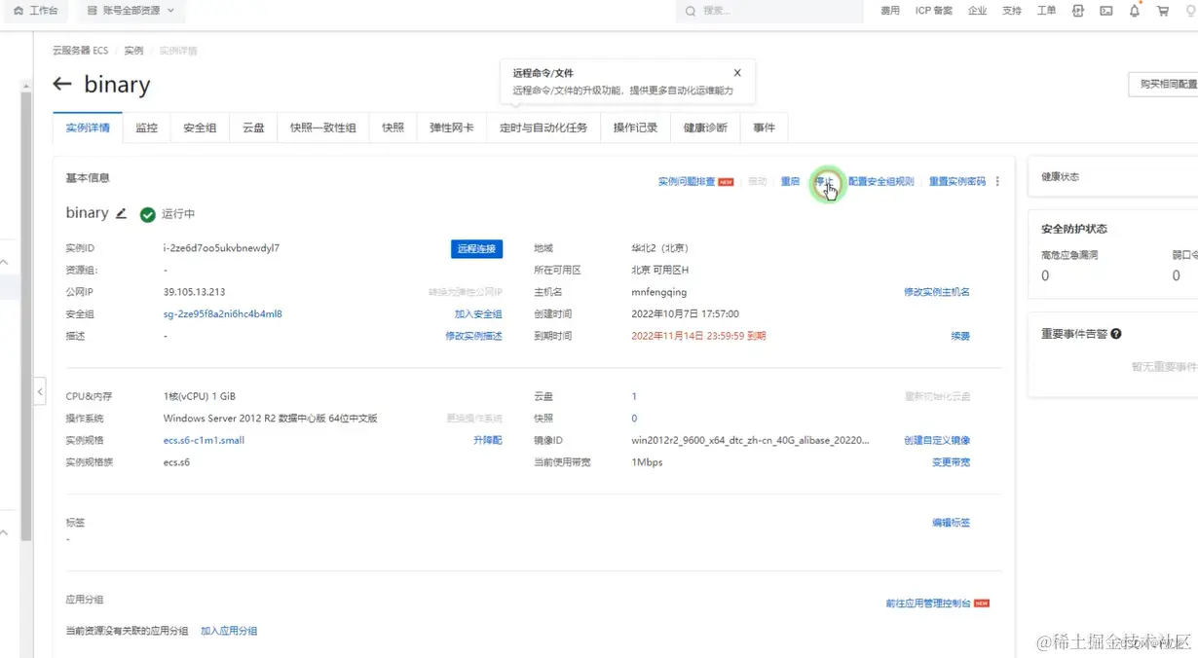
Task: Click 停止 to stop instance
Action: tap(824, 182)
